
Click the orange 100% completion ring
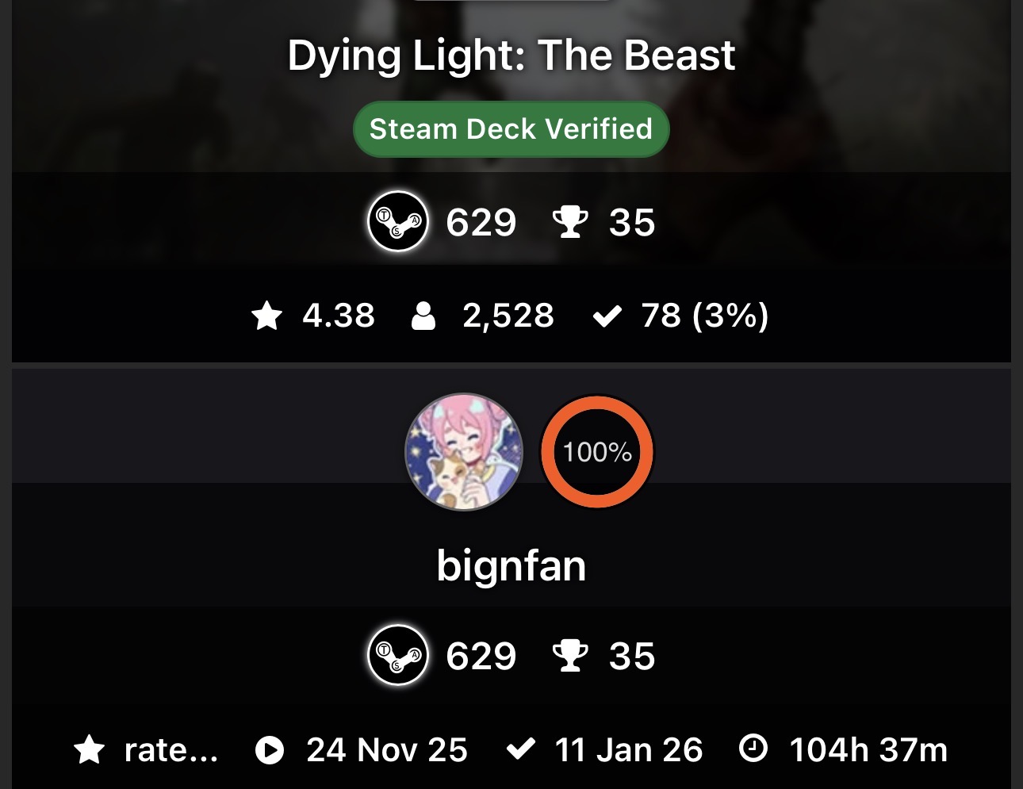[597, 452]
